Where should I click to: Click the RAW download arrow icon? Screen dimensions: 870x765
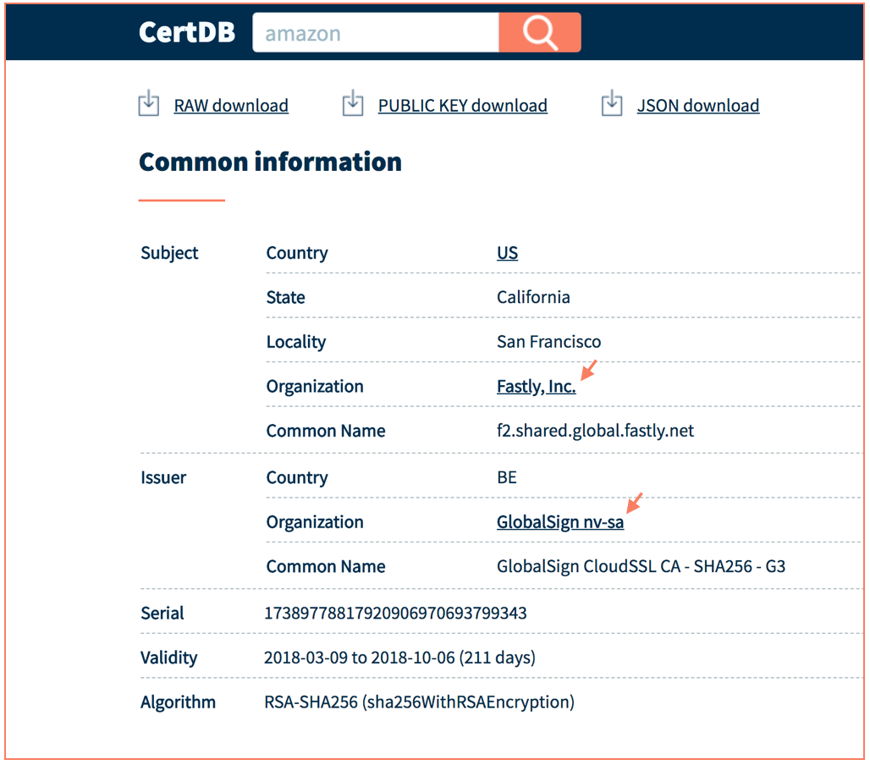(x=148, y=103)
